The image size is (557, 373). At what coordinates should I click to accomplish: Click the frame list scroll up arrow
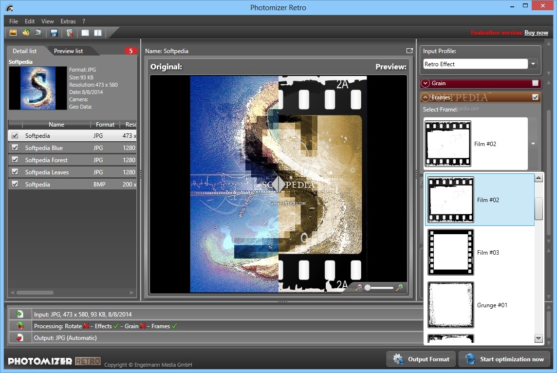[538, 178]
